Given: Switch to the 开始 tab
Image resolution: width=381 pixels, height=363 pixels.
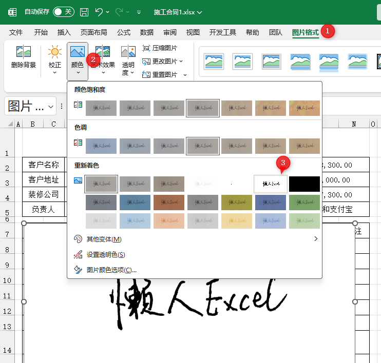Looking at the screenshot, I should point(41,32).
